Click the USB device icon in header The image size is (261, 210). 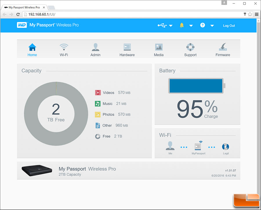click(x=162, y=25)
